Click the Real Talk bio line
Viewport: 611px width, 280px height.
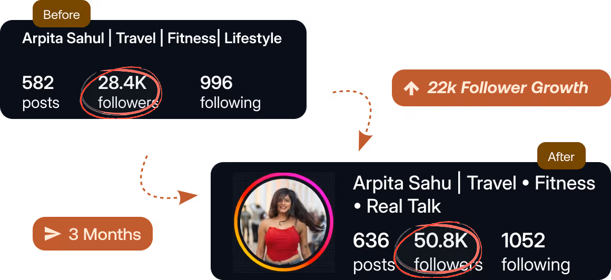397,206
